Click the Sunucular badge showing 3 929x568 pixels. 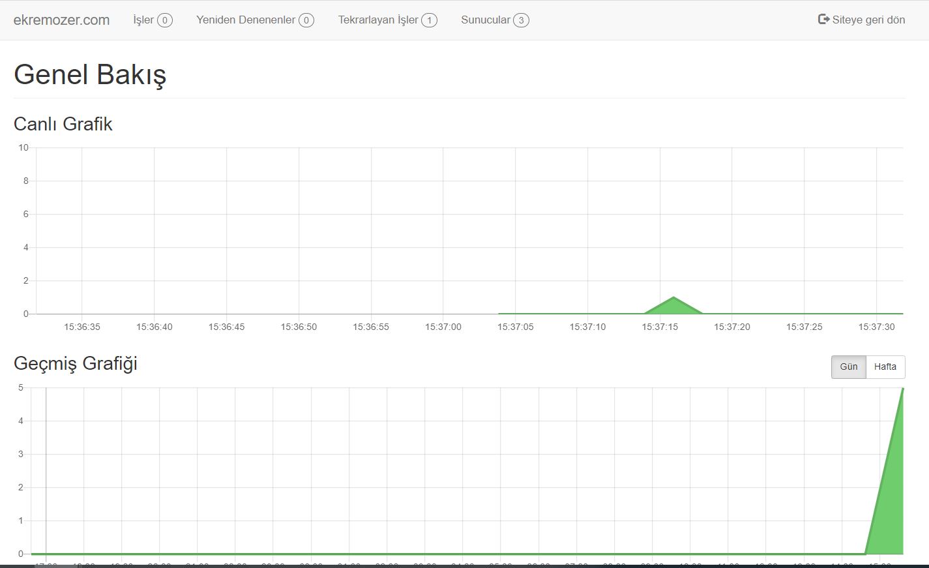[521, 20]
